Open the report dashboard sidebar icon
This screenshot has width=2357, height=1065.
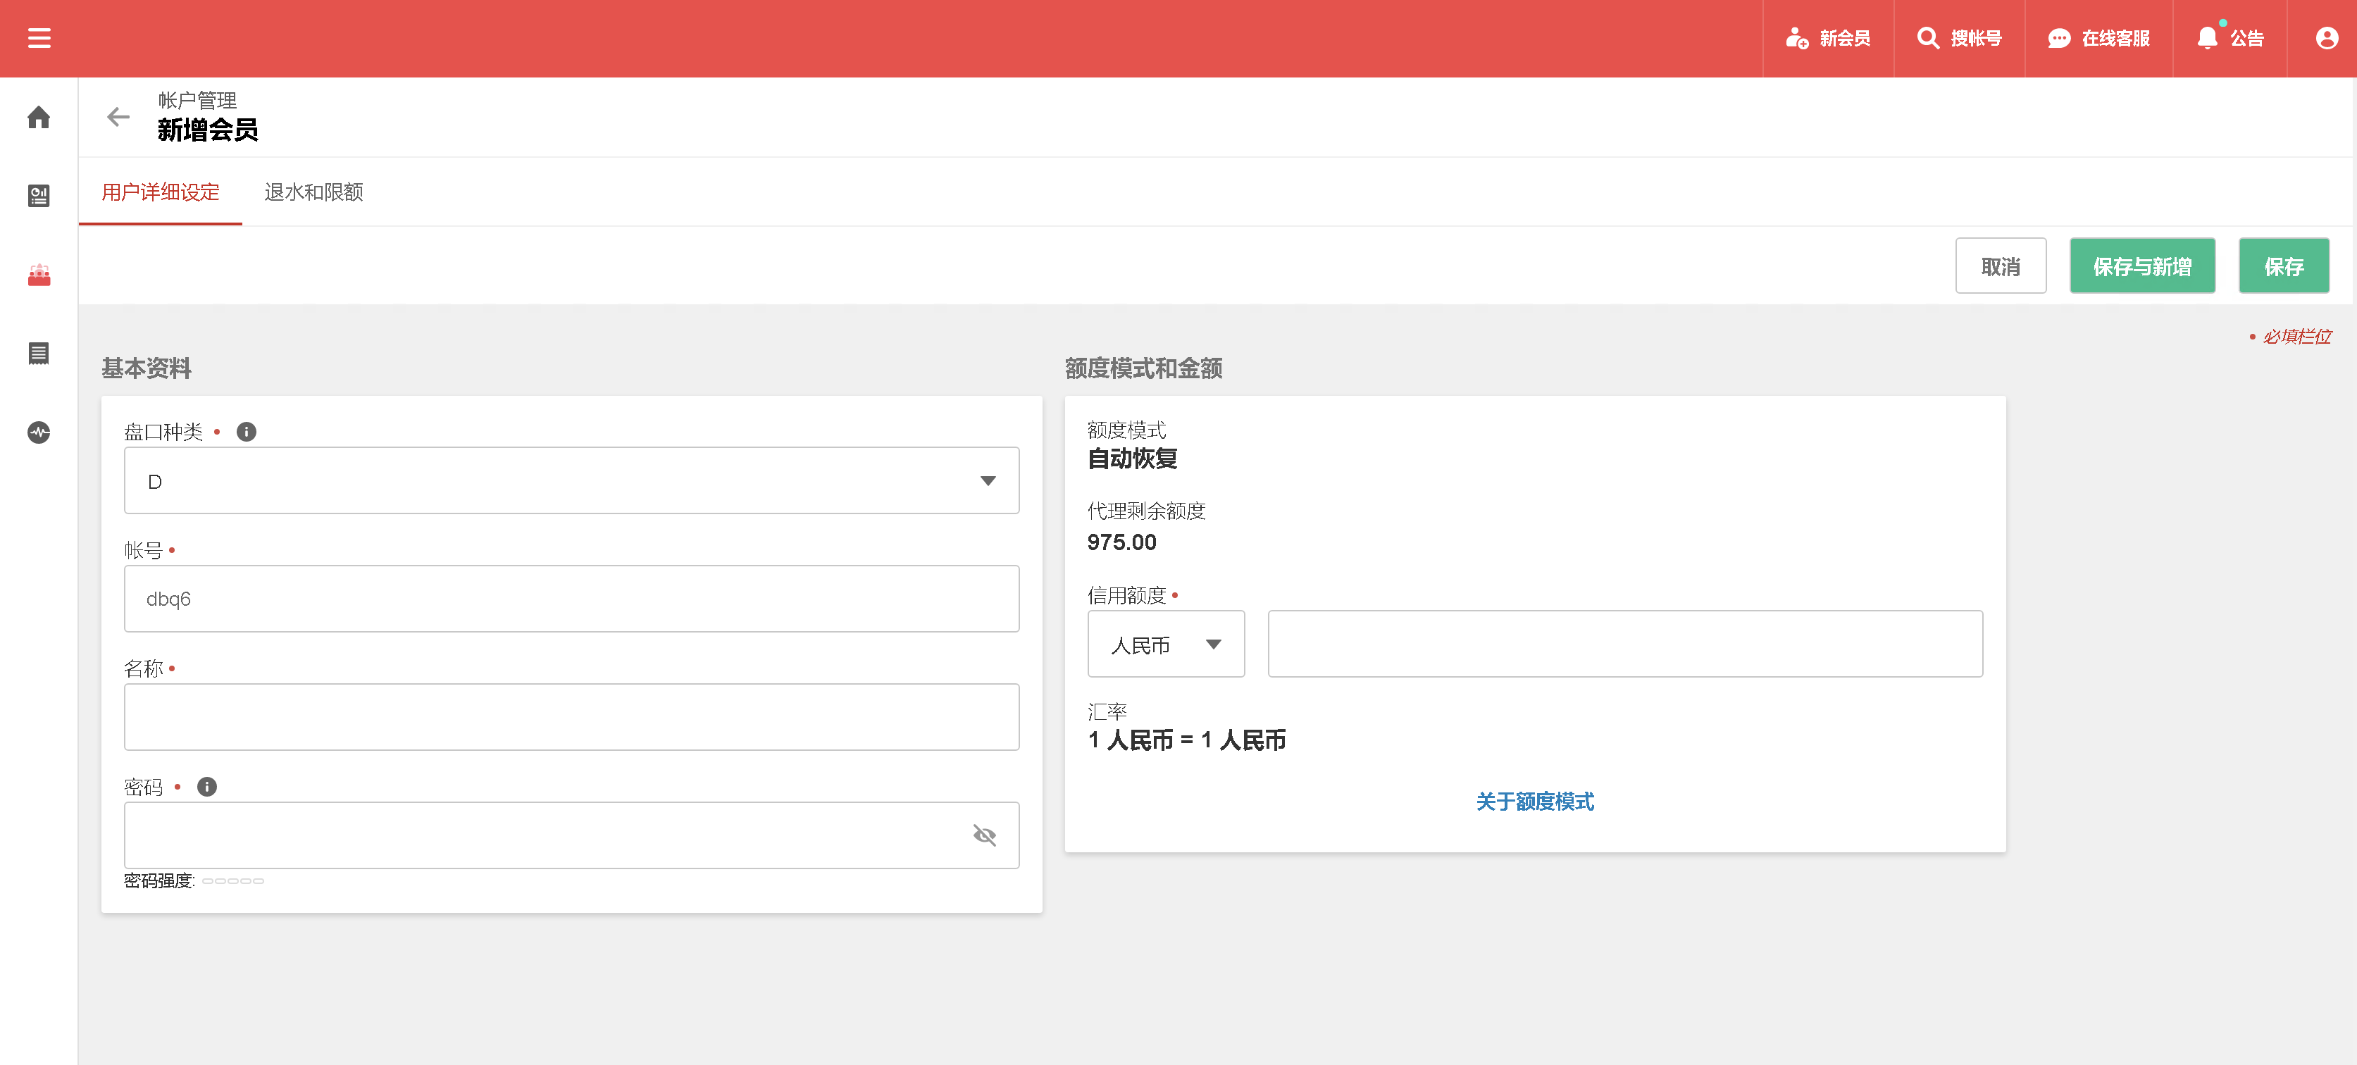pos(39,195)
